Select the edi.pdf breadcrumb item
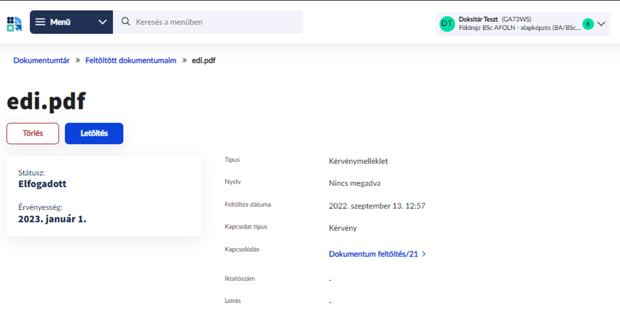The image size is (620, 334). [203, 60]
